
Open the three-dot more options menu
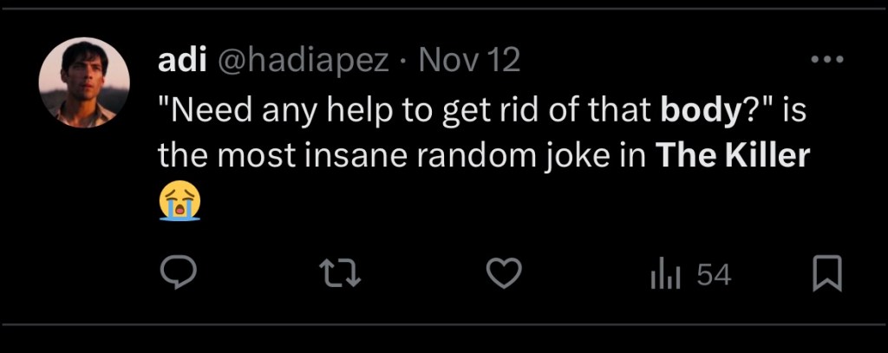(x=826, y=60)
